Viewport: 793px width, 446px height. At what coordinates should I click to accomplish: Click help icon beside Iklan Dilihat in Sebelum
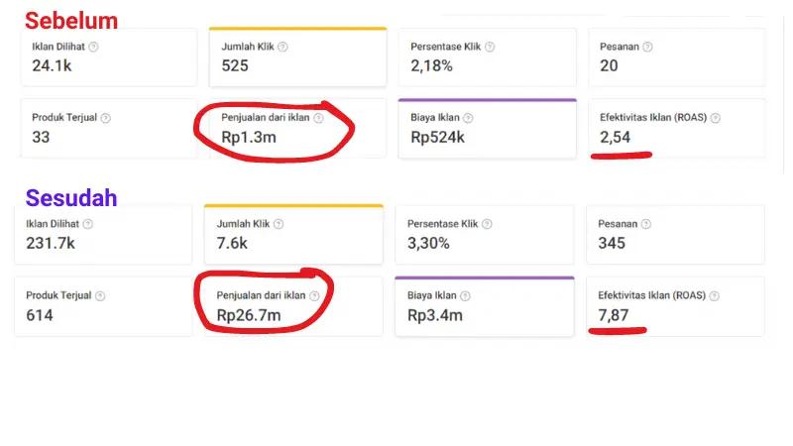(93, 47)
